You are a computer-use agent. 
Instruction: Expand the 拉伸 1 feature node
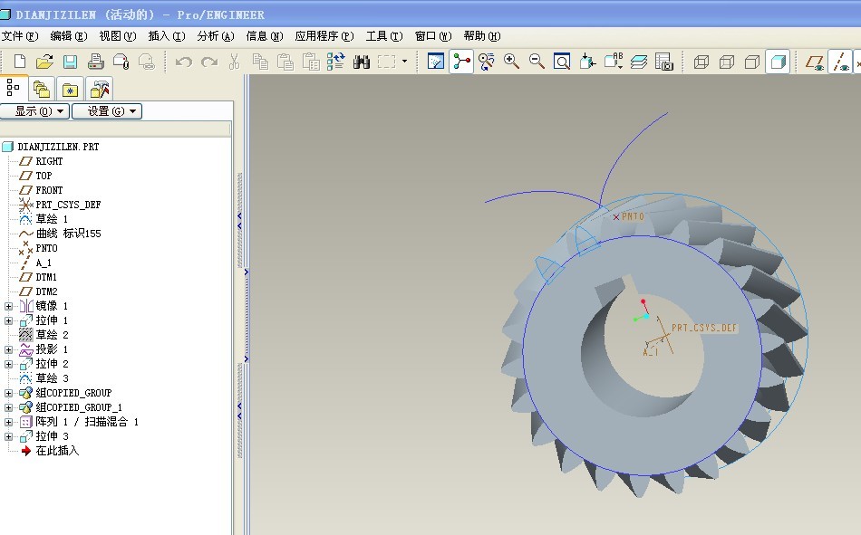tap(8, 320)
